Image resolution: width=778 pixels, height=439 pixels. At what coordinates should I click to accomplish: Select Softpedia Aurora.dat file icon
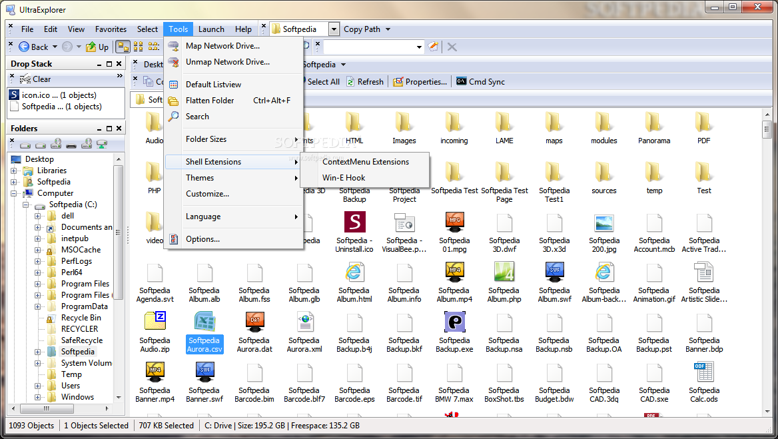(x=254, y=322)
